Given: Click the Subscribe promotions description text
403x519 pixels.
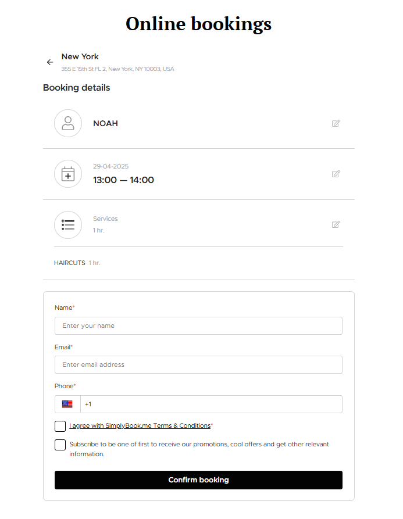Looking at the screenshot, I should click(199, 449).
